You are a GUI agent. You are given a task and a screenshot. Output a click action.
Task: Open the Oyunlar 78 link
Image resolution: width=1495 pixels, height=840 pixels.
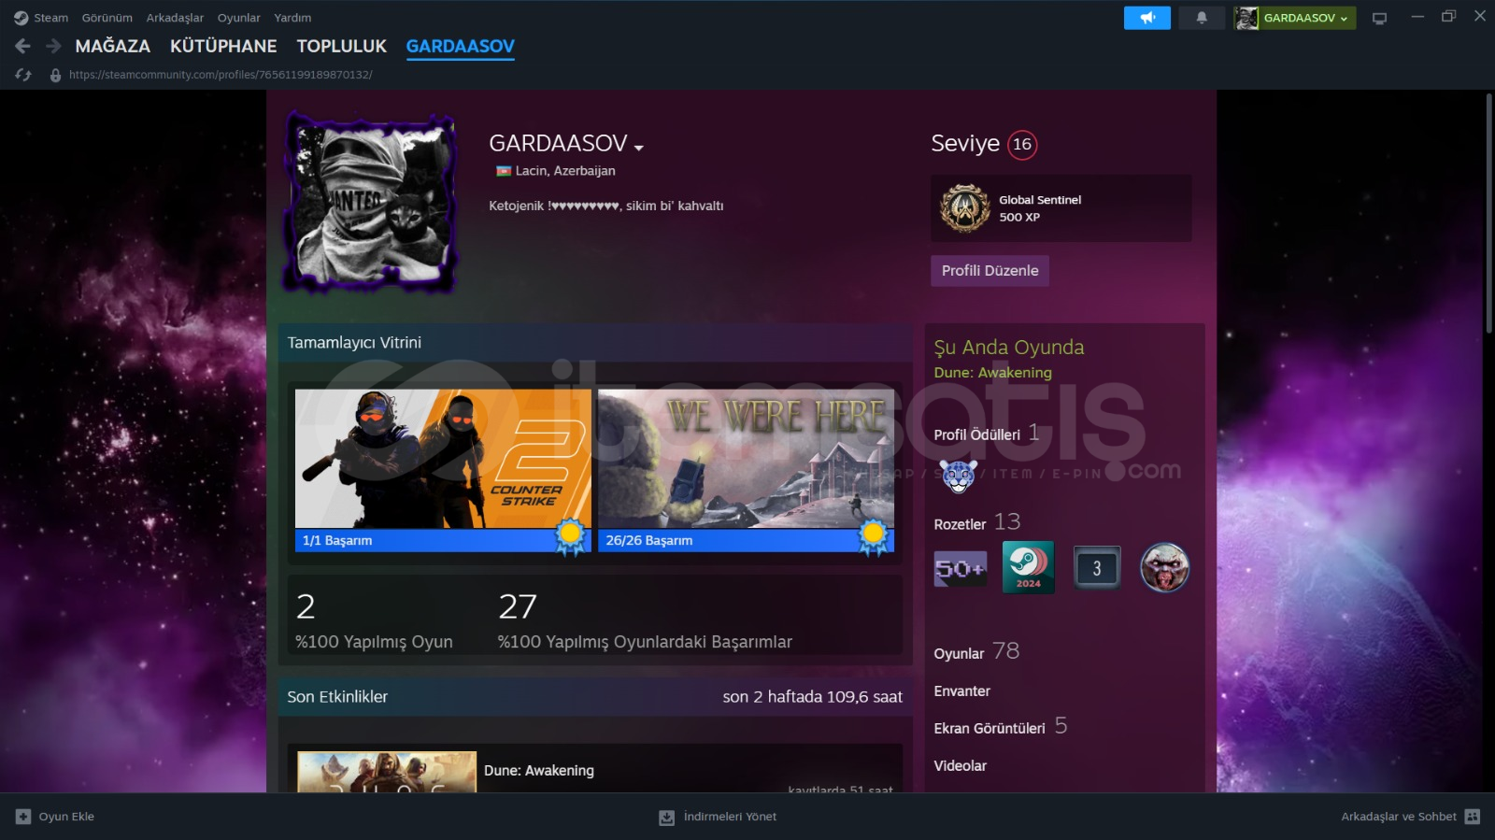click(x=976, y=651)
